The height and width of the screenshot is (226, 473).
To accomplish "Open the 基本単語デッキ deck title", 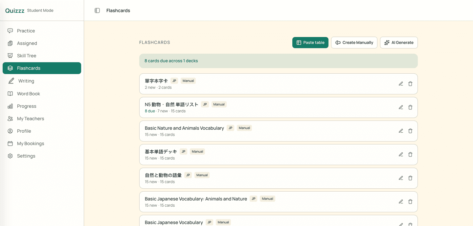I will (x=161, y=152).
